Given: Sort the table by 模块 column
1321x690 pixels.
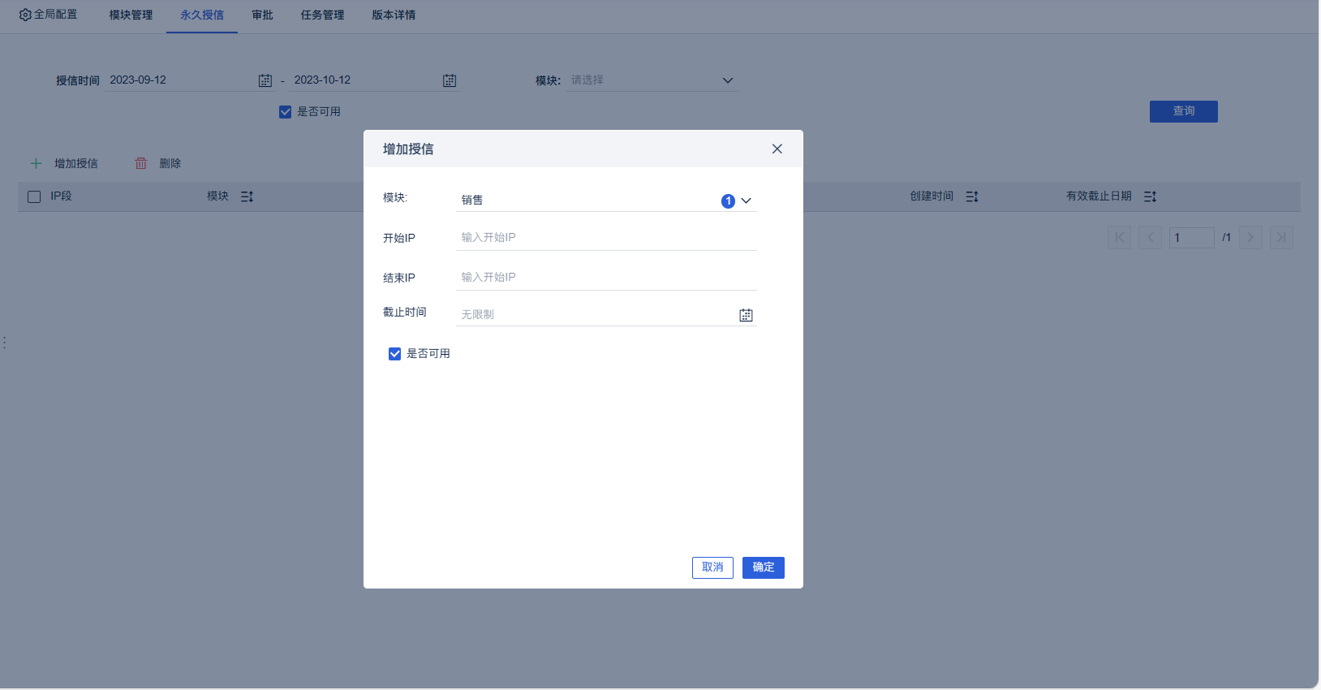Looking at the screenshot, I should click(247, 196).
